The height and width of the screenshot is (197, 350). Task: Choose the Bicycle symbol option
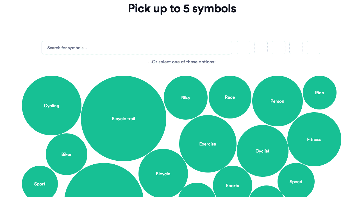pyautogui.click(x=163, y=174)
